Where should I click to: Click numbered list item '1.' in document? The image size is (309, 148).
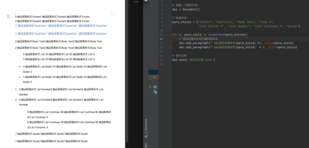(16, 89)
